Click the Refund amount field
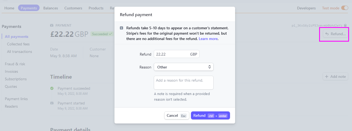 [x=177, y=54]
